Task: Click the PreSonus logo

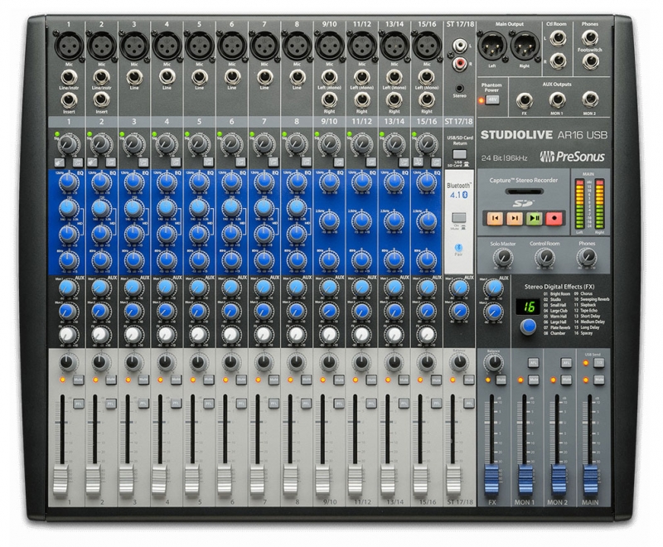Action: [572, 157]
